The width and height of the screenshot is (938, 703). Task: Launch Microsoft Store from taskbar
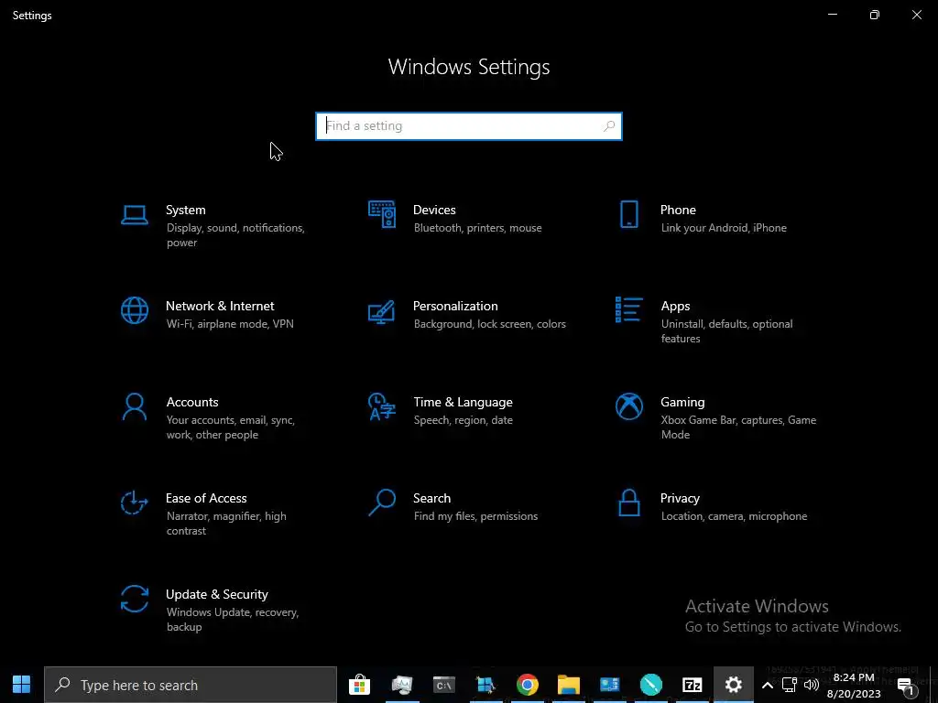point(359,685)
